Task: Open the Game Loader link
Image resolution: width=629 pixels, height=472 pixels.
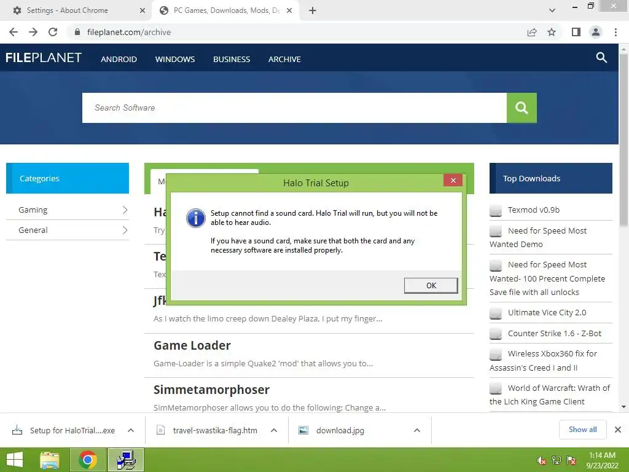Action: [192, 345]
